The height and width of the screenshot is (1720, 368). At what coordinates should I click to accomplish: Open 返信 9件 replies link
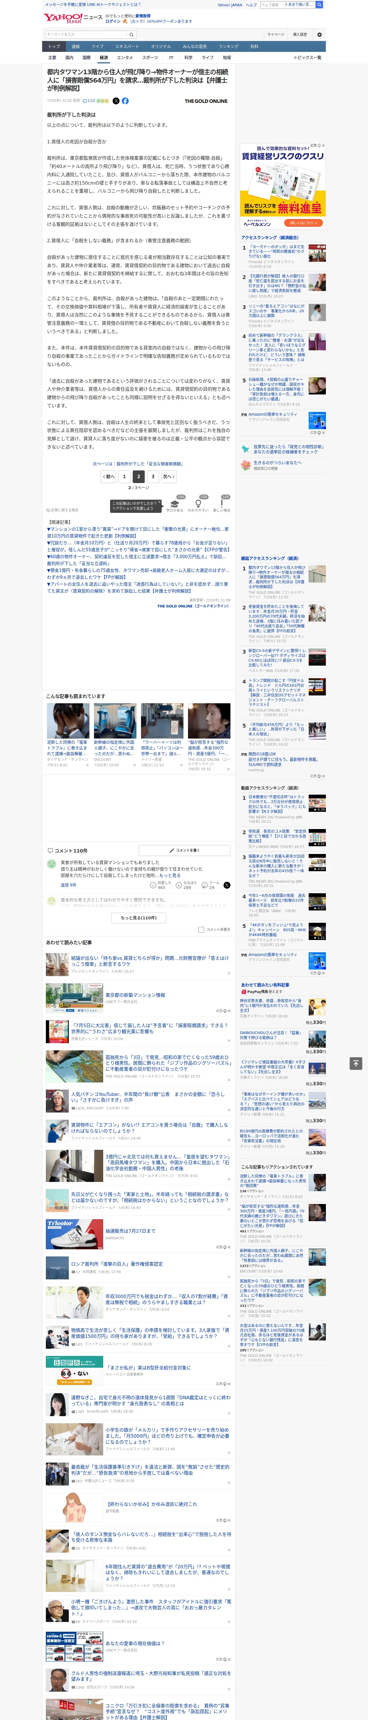(69, 886)
